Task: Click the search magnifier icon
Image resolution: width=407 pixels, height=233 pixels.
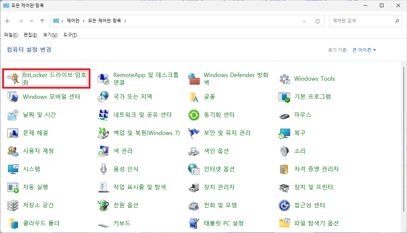Action: 397,21
